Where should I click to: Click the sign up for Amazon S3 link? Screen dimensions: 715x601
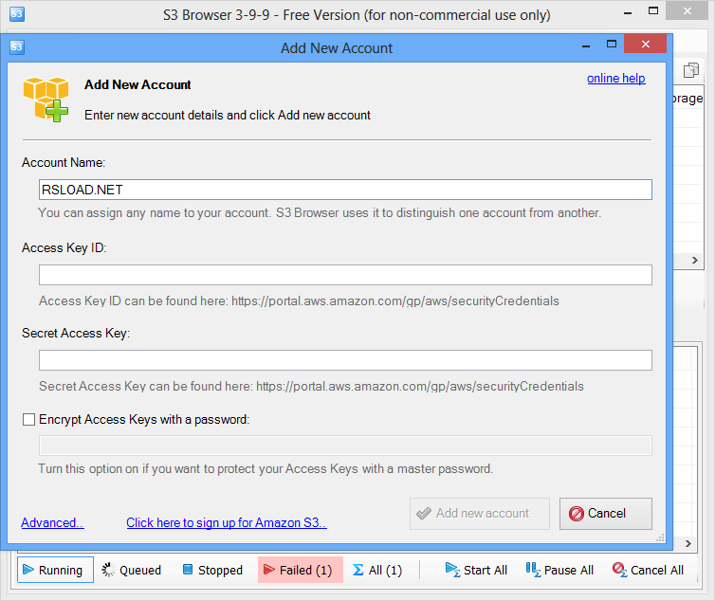[227, 522]
